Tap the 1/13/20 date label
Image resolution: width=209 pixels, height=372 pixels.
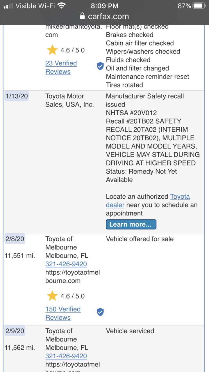(x=17, y=96)
